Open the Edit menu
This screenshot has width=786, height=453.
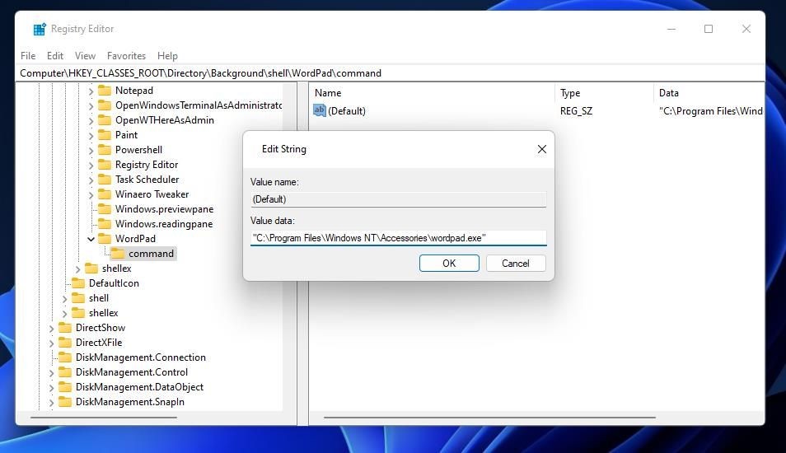point(54,56)
